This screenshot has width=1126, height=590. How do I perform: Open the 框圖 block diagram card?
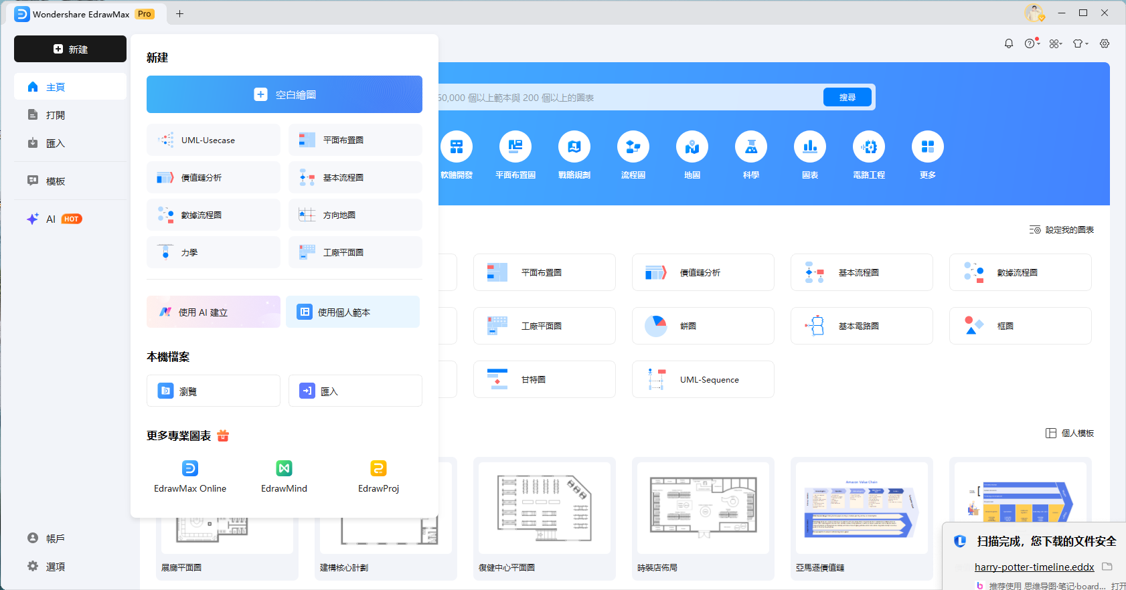[1020, 326]
